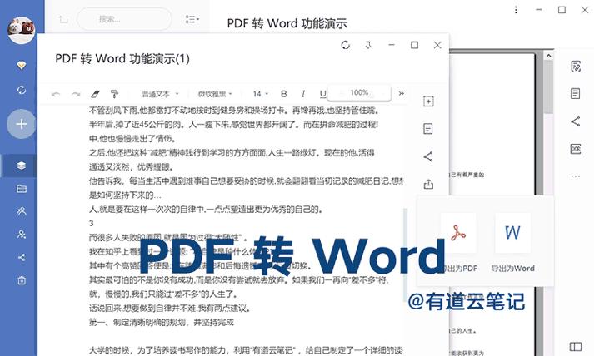Click the search input field

[124, 19]
